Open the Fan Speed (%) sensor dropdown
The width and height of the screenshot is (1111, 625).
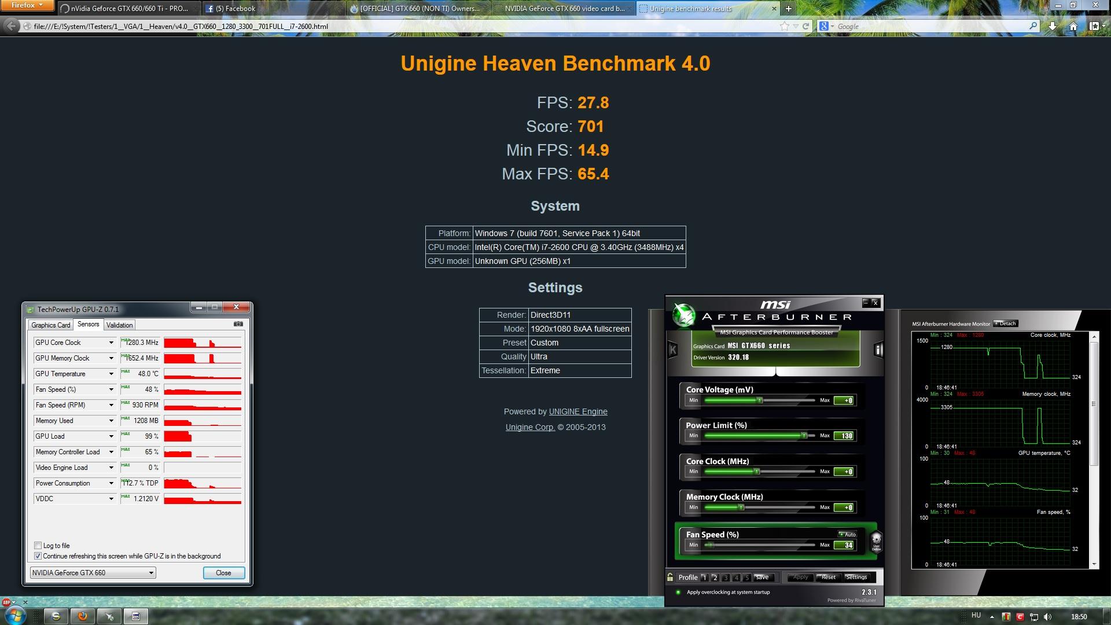click(111, 389)
